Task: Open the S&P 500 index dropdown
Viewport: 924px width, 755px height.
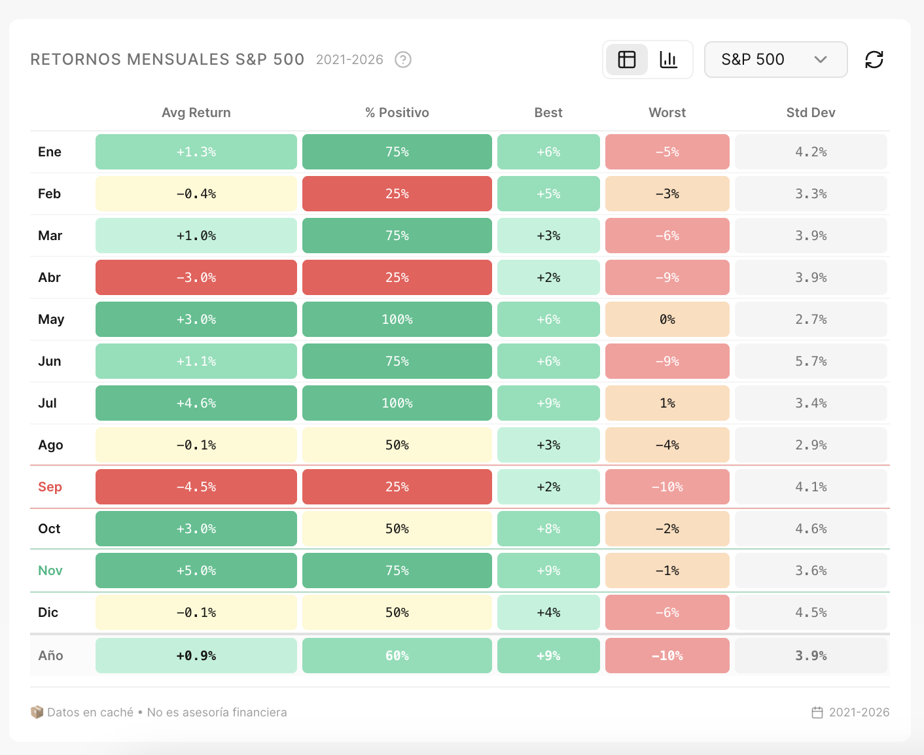Action: [775, 60]
